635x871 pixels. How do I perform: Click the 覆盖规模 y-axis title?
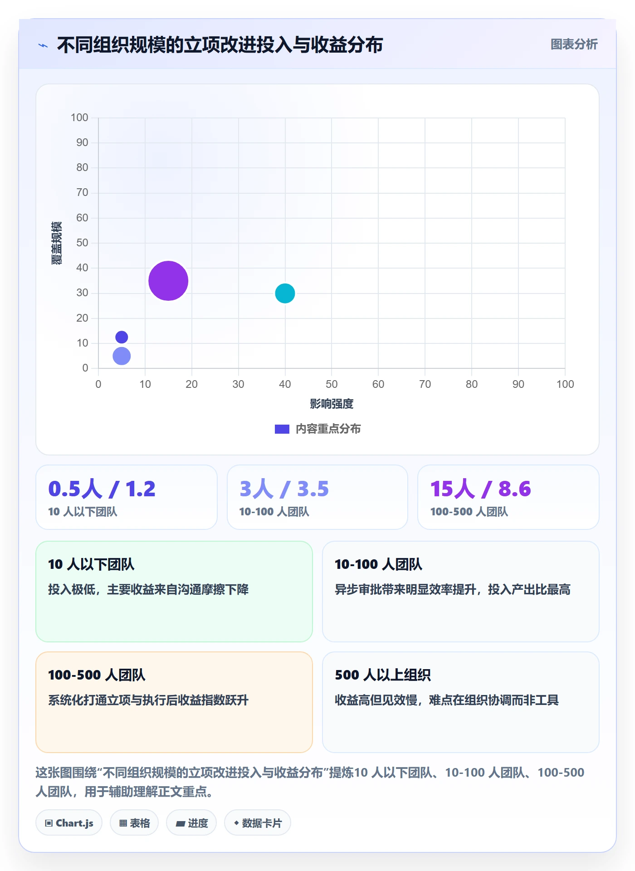(56, 243)
